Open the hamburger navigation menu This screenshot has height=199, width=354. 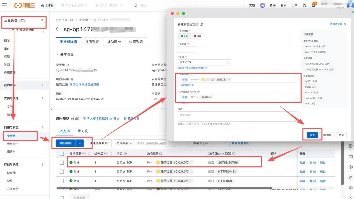click(4, 5)
